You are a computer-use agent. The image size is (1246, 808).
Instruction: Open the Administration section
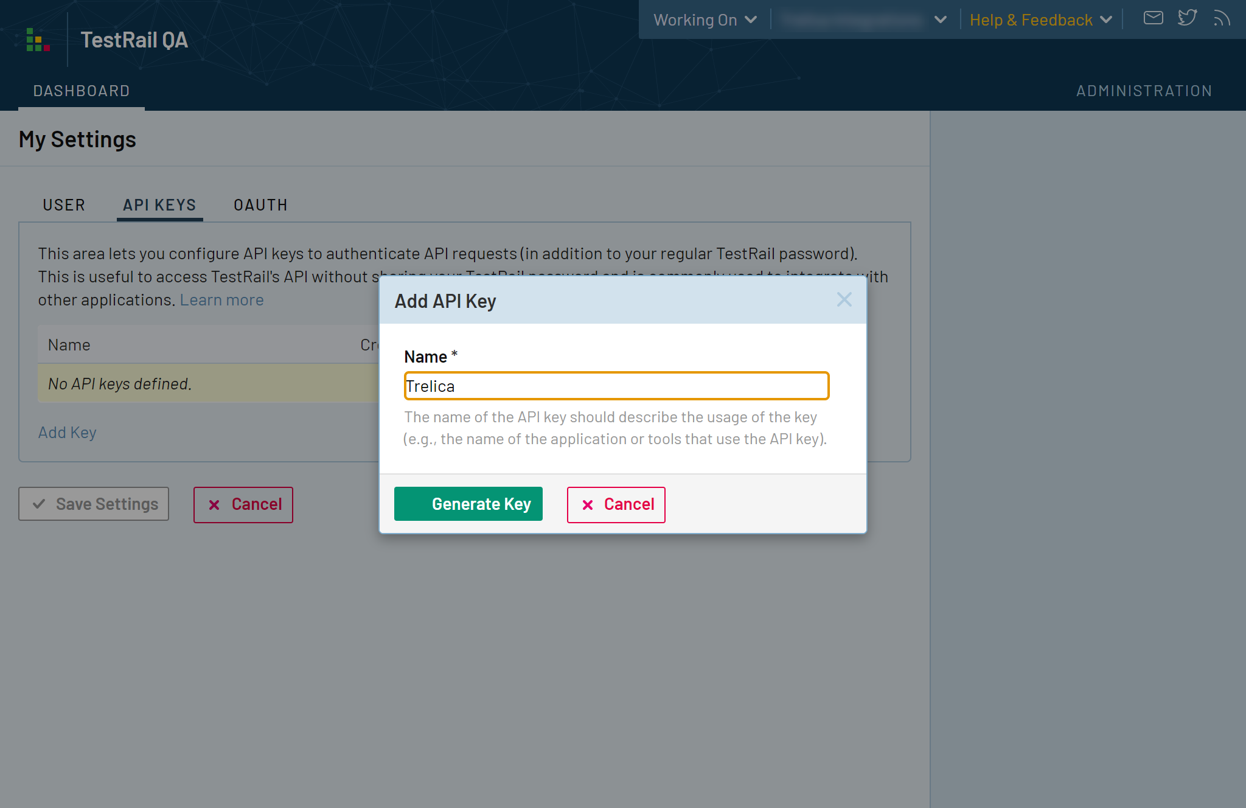[1144, 91]
